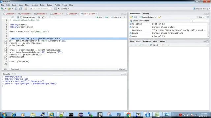Viewport: 211px width, 118px height.
Task: Click the Print icon in main toolbar
Action: (x=26, y=9)
